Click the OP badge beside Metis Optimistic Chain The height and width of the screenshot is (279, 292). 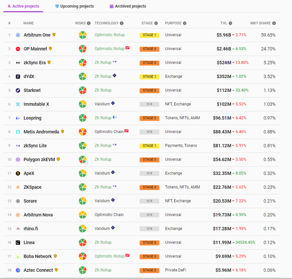(126, 131)
